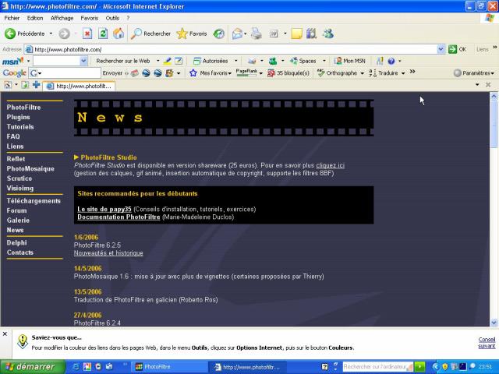499x374 pixels.
Task: Open the Favoris star panel
Action: pos(192,34)
